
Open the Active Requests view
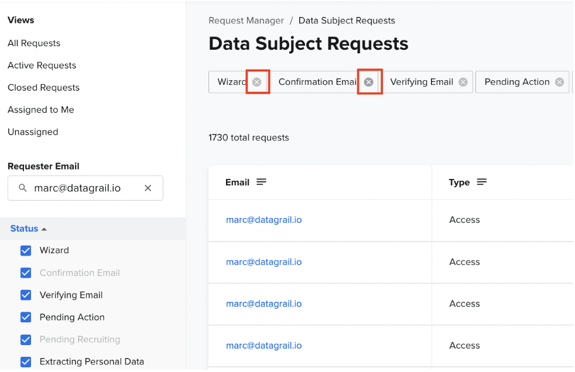pyautogui.click(x=42, y=66)
